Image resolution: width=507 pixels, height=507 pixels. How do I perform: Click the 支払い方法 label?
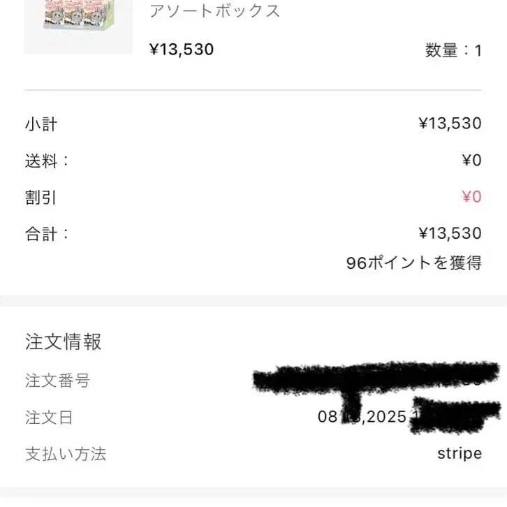point(66,454)
